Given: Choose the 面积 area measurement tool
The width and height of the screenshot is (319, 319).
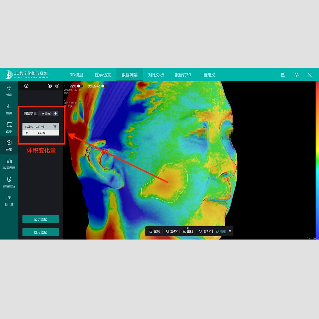Looking at the screenshot, I should 9,127.
